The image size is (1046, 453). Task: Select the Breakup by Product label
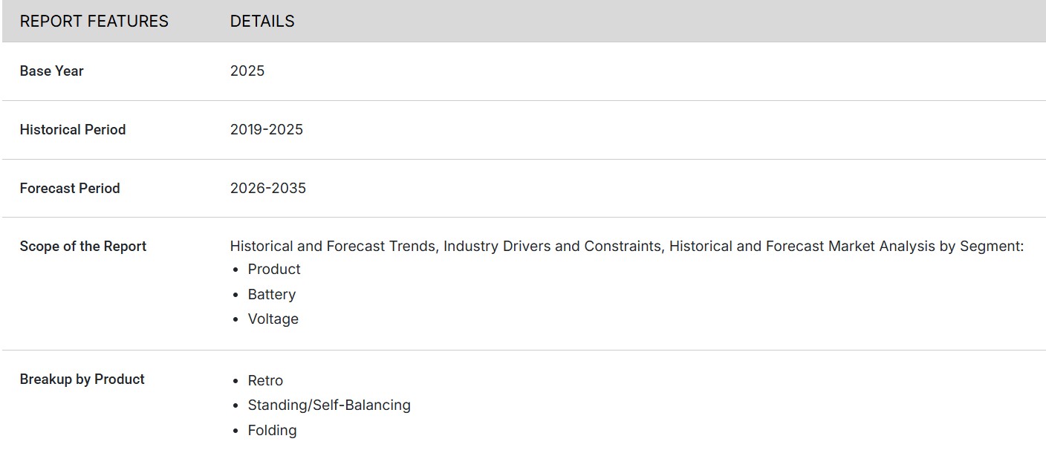pyautogui.click(x=82, y=379)
